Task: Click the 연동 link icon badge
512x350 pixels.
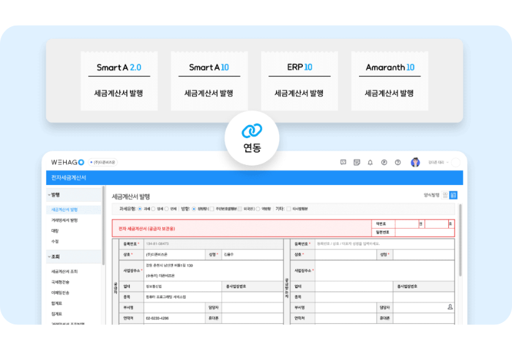Action: pos(252,131)
